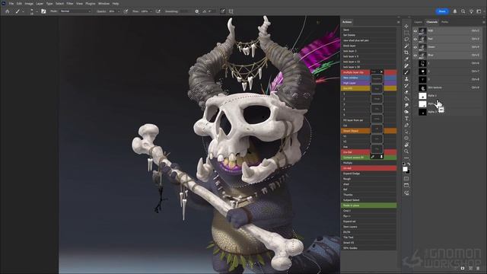Open the Filter menu
Screen dimensions: 487x274
click(x=69, y=3)
